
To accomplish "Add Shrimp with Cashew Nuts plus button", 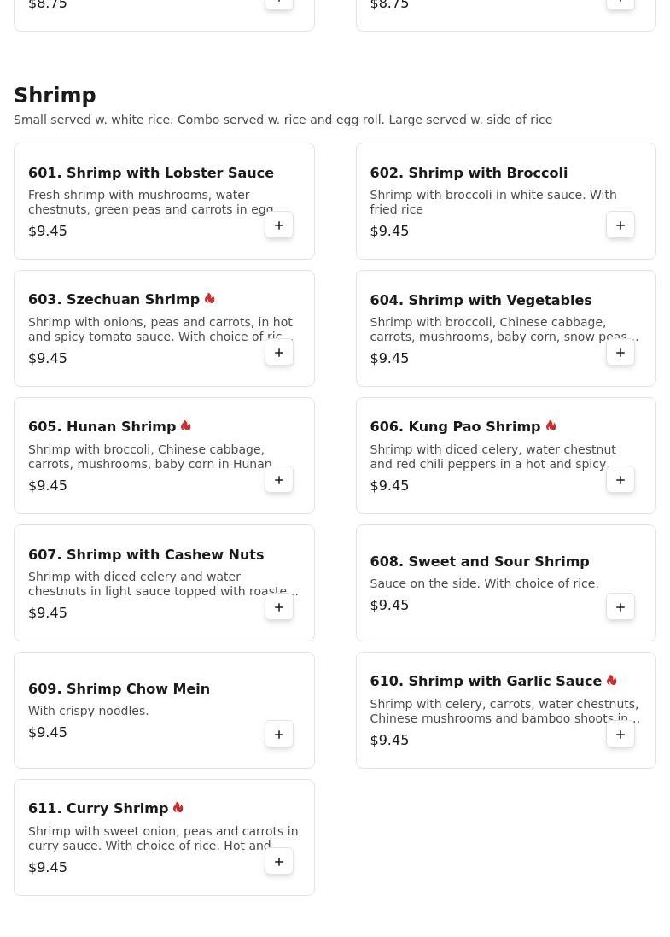I will point(279,607).
